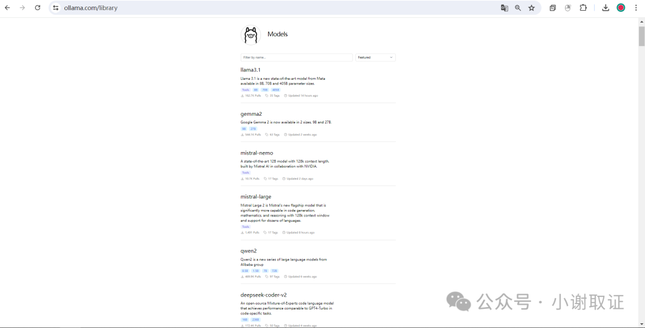Click '162.7K Pulls' under llama3.1
Viewport: 645px width, 328px height.
pos(251,95)
